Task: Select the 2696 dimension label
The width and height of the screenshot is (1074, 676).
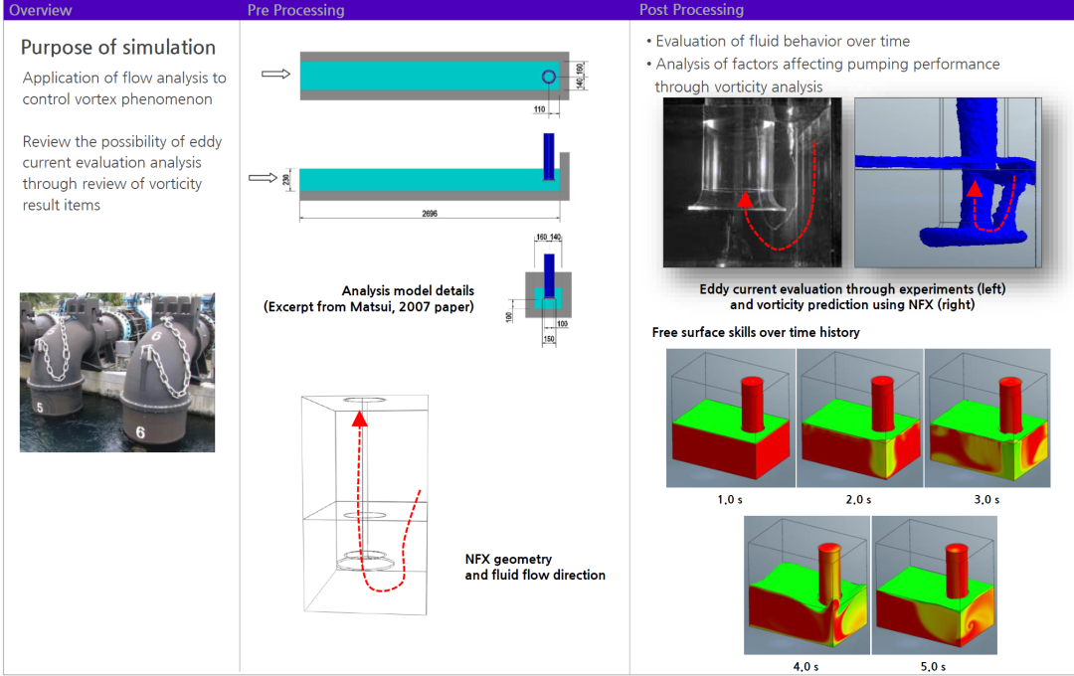Action: (430, 213)
